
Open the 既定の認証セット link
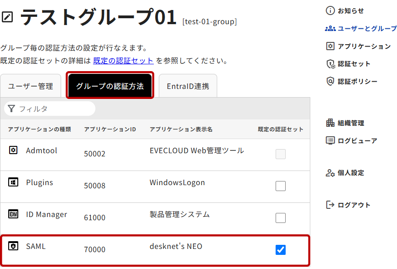123,61
